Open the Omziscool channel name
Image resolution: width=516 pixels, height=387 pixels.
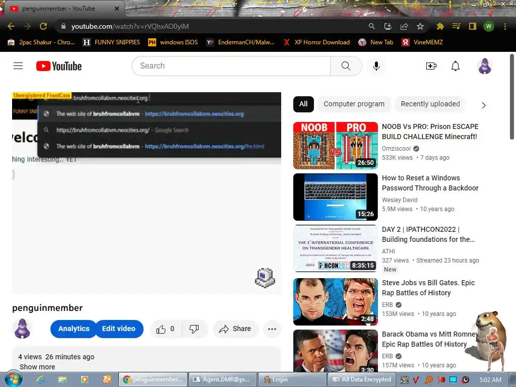(396, 149)
